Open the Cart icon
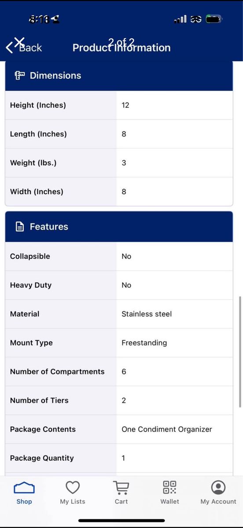This screenshot has width=243, height=528. click(121, 488)
